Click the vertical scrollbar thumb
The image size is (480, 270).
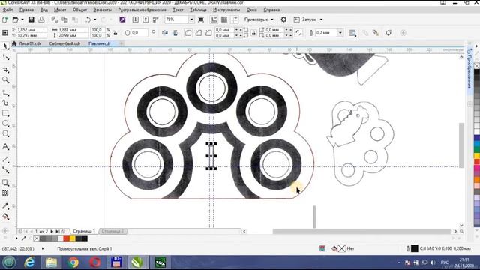pos(462,145)
